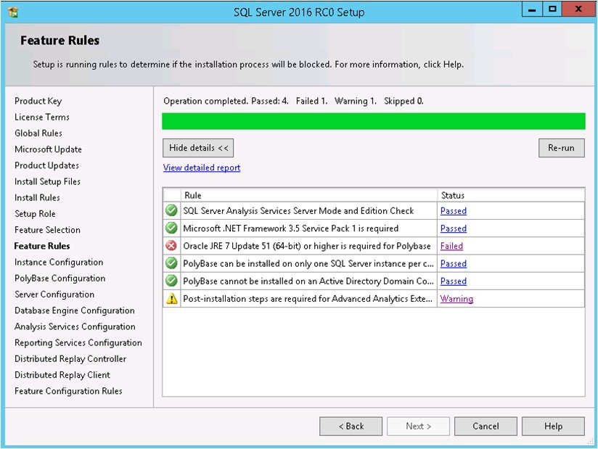
Task: Select Global Rules step in sidebar
Action: coord(38,133)
